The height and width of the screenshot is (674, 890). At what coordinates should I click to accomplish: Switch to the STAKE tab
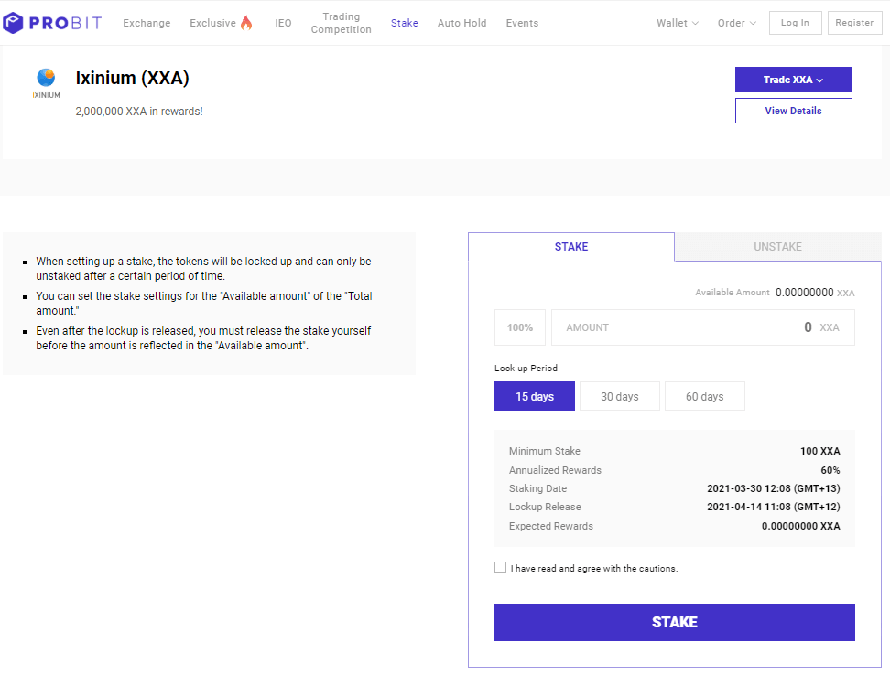tap(571, 247)
